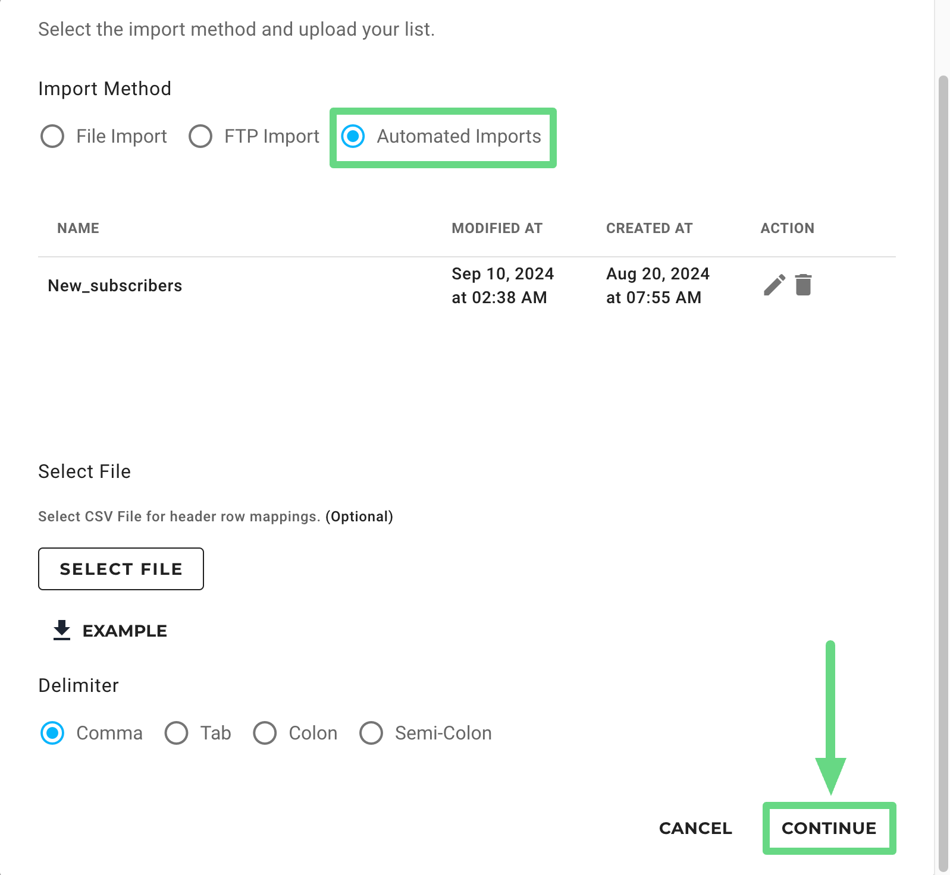Choose FTP Import method
Image resolution: width=950 pixels, height=875 pixels.
200,136
